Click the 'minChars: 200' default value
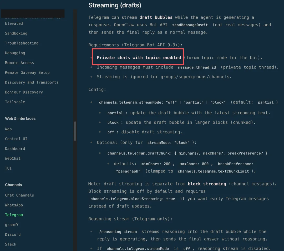This screenshot has height=251, width=284. coord(156,164)
